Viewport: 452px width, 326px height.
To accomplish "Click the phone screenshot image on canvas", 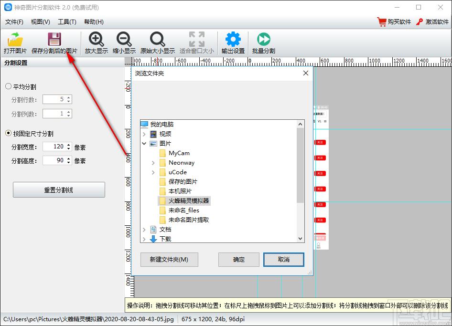I will [321, 177].
